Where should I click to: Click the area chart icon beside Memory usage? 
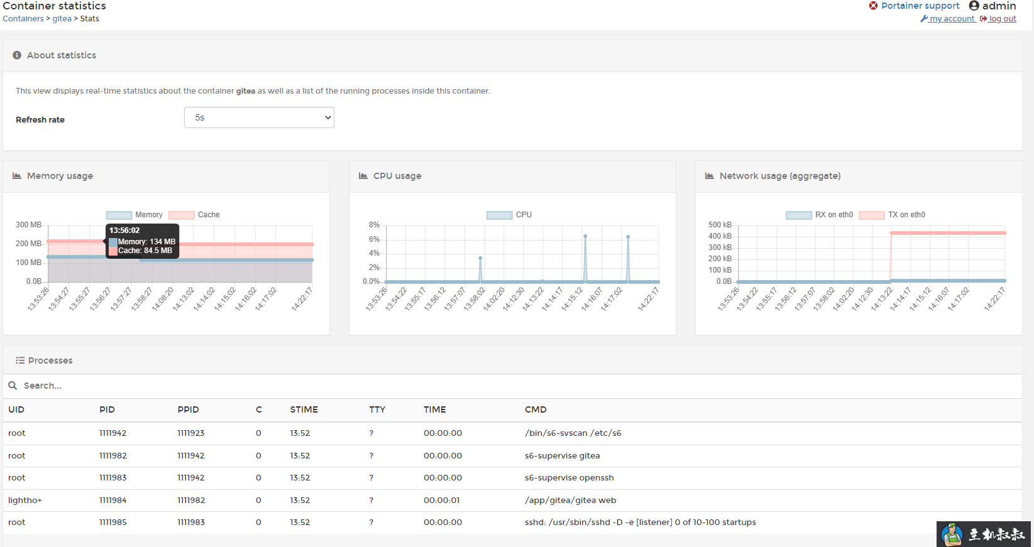click(17, 176)
